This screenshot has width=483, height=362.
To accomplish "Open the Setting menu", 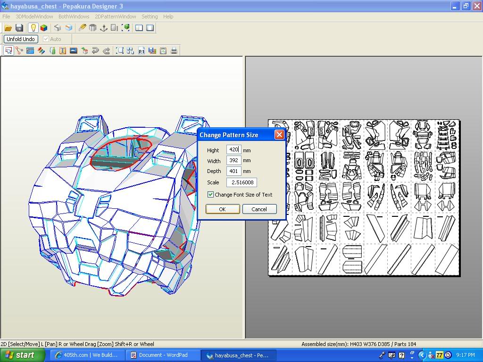I will (x=150, y=16).
